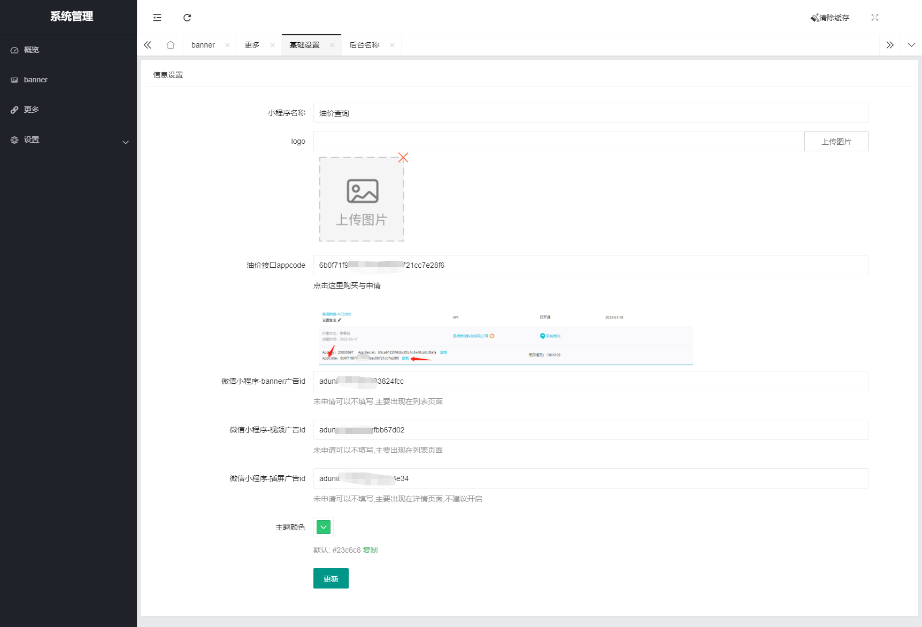Close the 更多 tab
The width and height of the screenshot is (922, 627).
(x=273, y=45)
